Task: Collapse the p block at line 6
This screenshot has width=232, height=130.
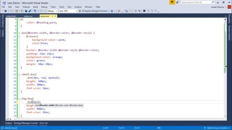Action: (19, 19)
